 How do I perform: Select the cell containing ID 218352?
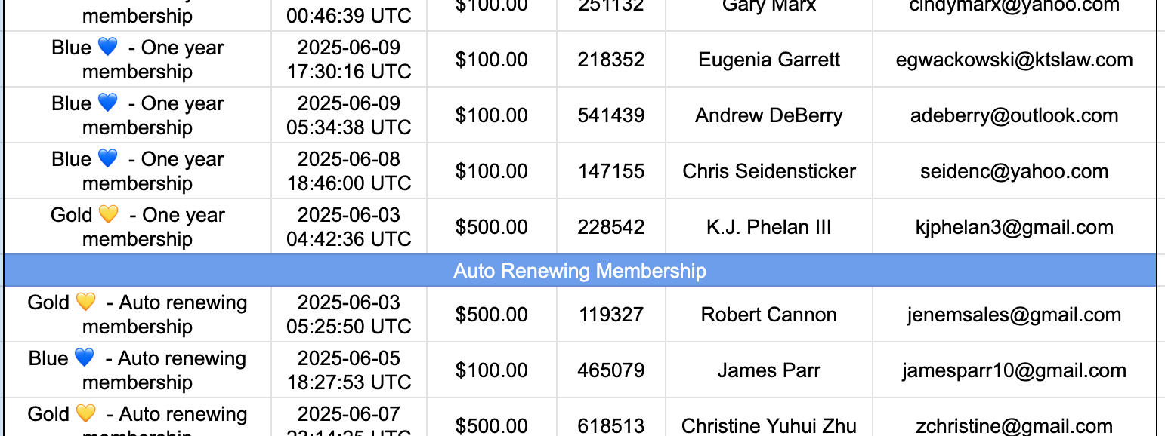611,60
